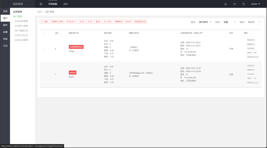
Task: Click the 首页 breadcrumb link
Action: click(39, 12)
